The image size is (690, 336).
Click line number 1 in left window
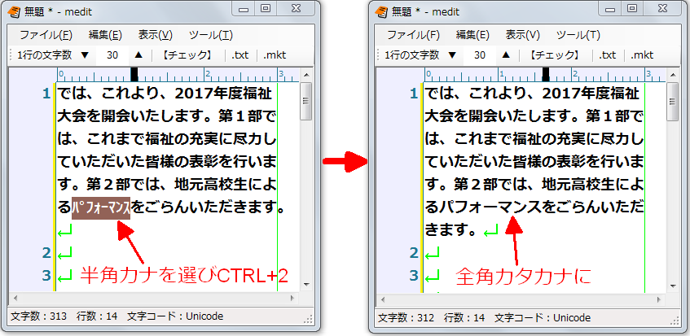tap(46, 94)
